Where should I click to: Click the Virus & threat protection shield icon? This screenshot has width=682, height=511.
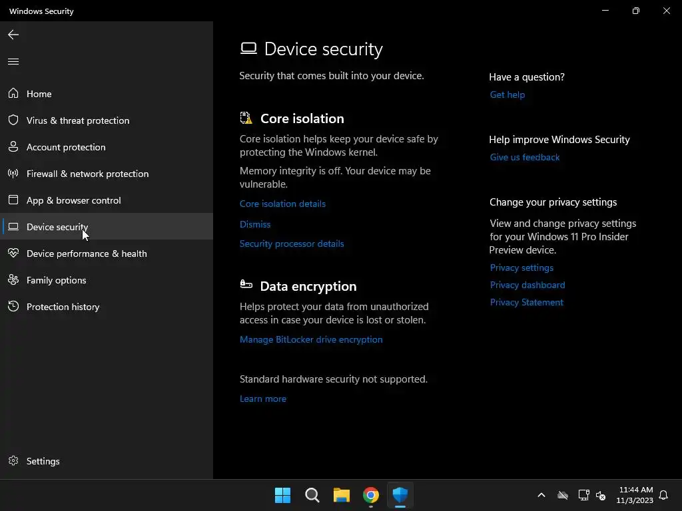click(x=13, y=120)
